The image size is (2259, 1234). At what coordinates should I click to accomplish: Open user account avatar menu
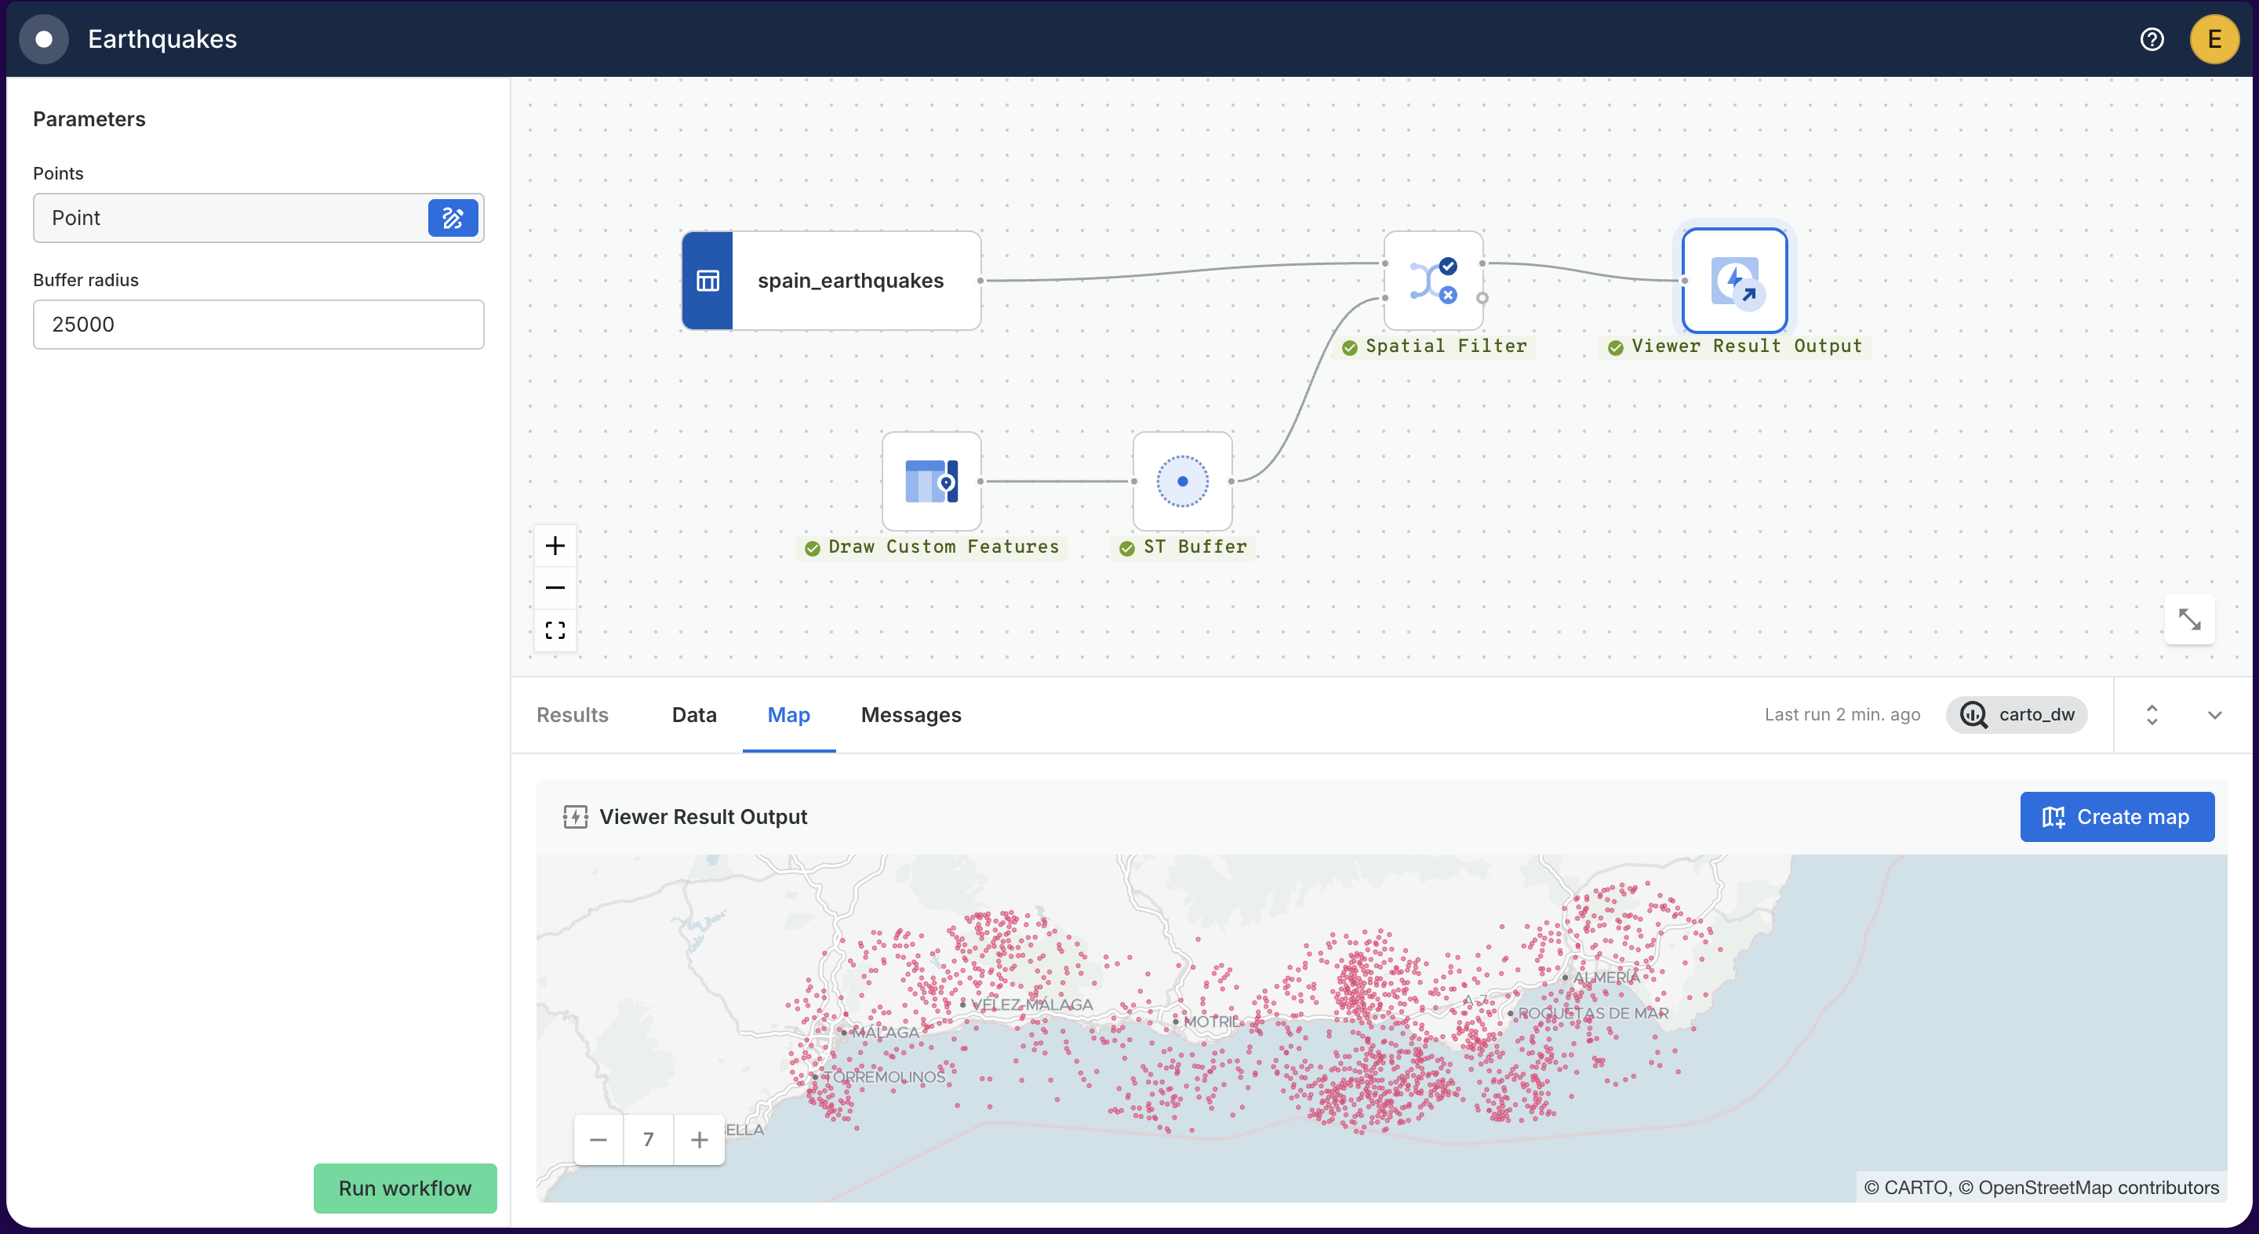pyautogui.click(x=2214, y=39)
